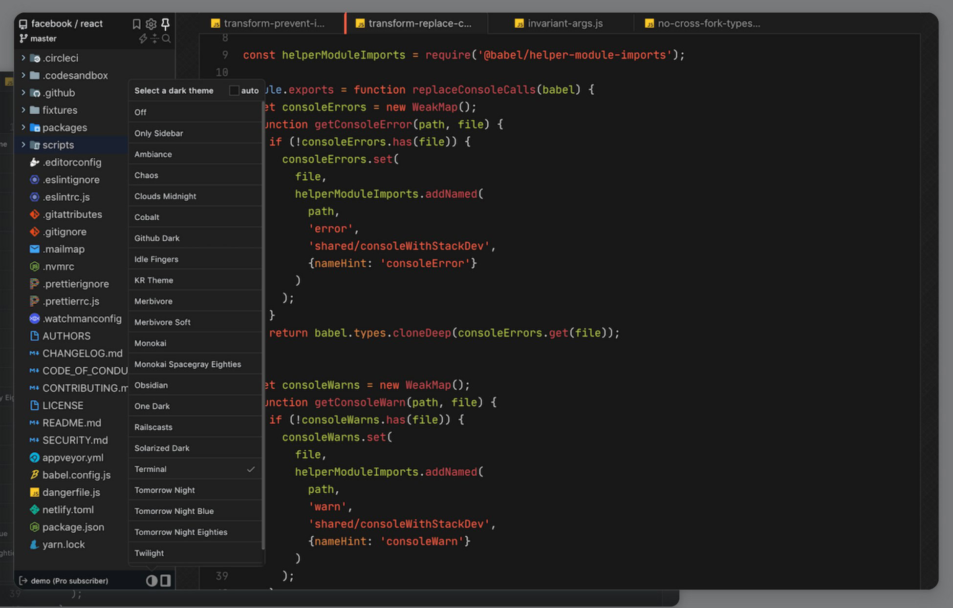
Task: Expand the scripts folder
Action: (x=23, y=145)
